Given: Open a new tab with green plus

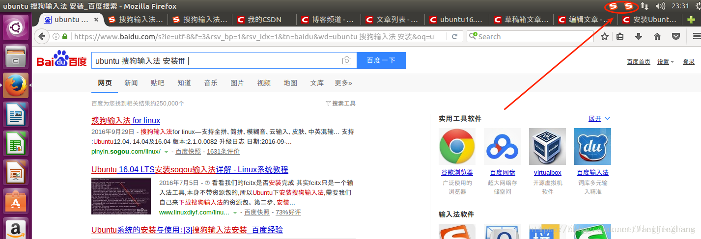Looking at the screenshot, I should (691, 20).
